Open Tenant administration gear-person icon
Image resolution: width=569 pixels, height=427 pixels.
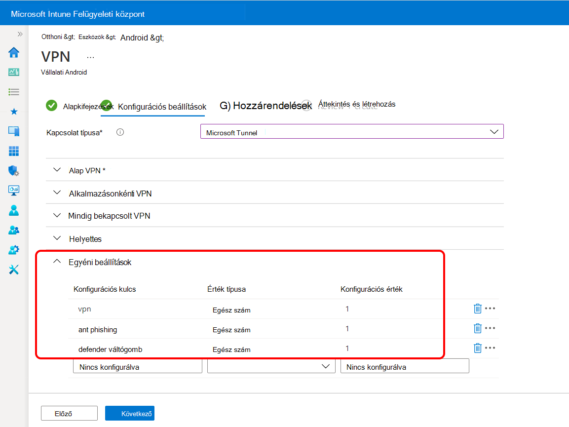pos(14,250)
